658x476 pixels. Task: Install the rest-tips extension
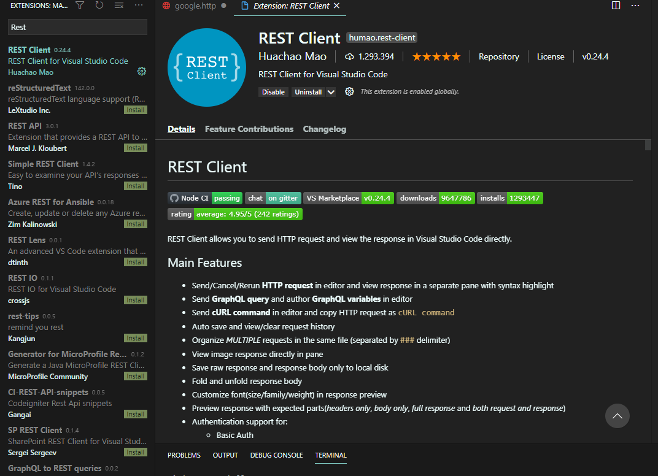[136, 338]
